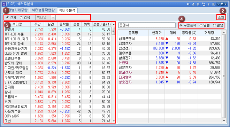Viewport: 230px width, 127px height.
Task: Select the 전자파 sector row
Action: tap(58, 87)
